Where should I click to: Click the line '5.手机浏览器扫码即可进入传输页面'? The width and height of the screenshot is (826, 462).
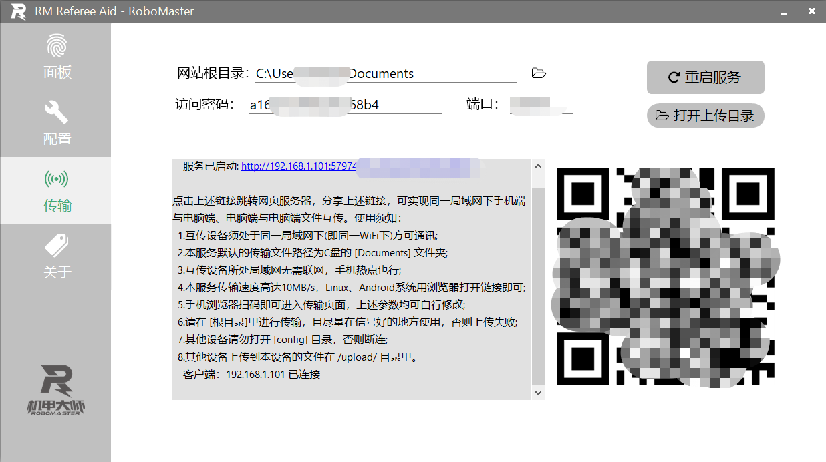tap(321, 304)
